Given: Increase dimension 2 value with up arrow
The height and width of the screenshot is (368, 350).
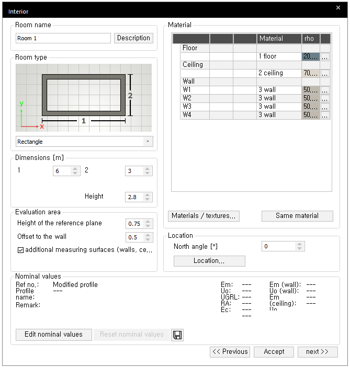Looking at the screenshot, I should [x=148, y=169].
